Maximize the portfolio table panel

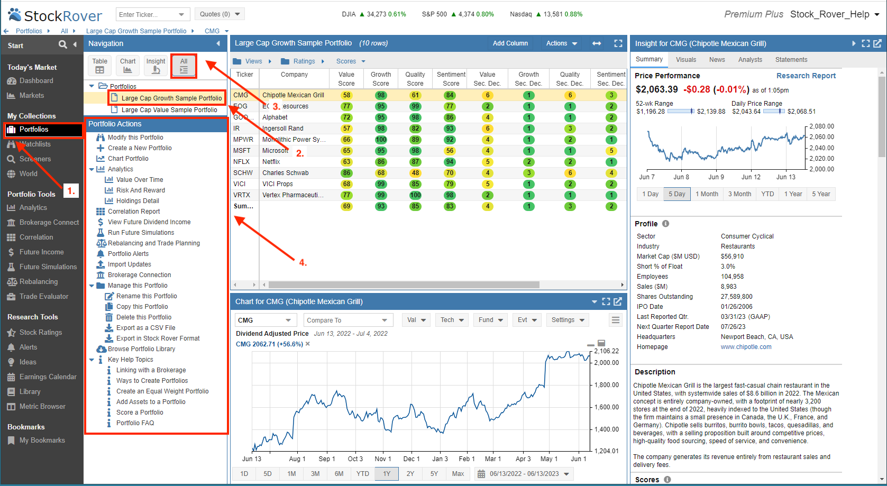click(618, 43)
